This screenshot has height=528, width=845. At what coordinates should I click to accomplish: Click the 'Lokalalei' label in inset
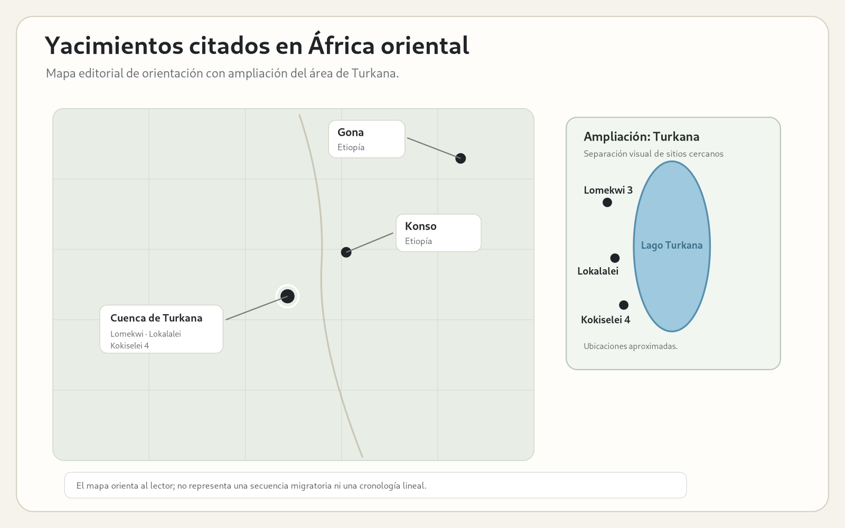(598, 271)
